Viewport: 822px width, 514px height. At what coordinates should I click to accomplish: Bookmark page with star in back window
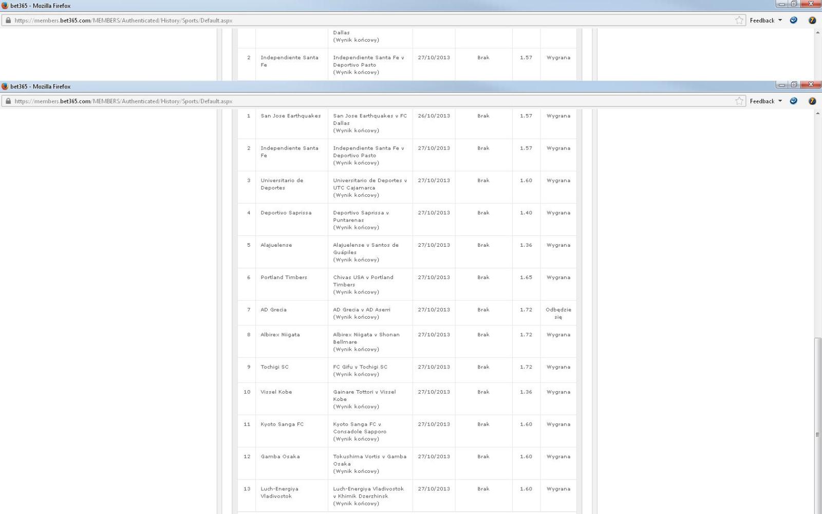pyautogui.click(x=739, y=21)
